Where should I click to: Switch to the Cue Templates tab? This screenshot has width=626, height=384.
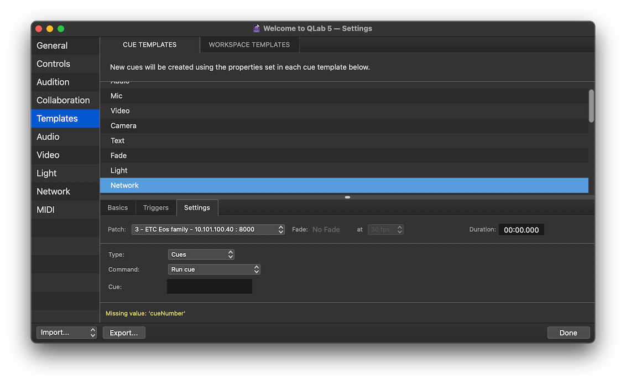pyautogui.click(x=150, y=45)
